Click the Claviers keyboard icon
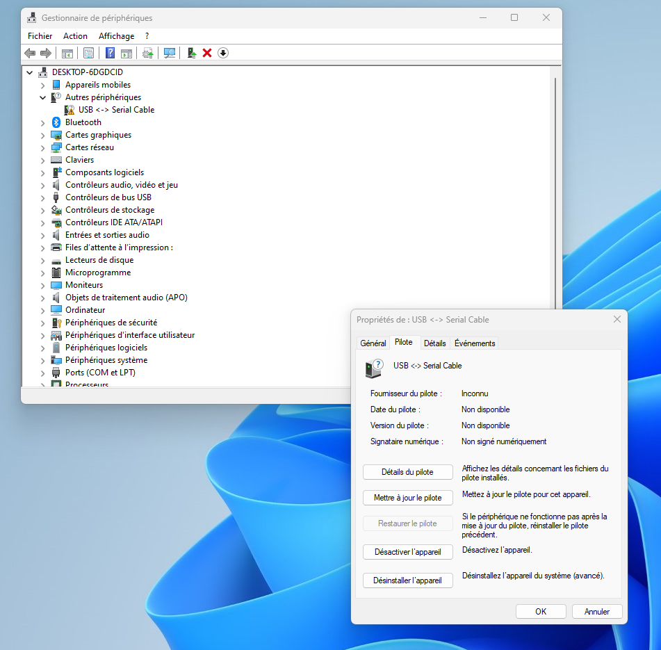This screenshot has height=650, width=661. pos(56,160)
